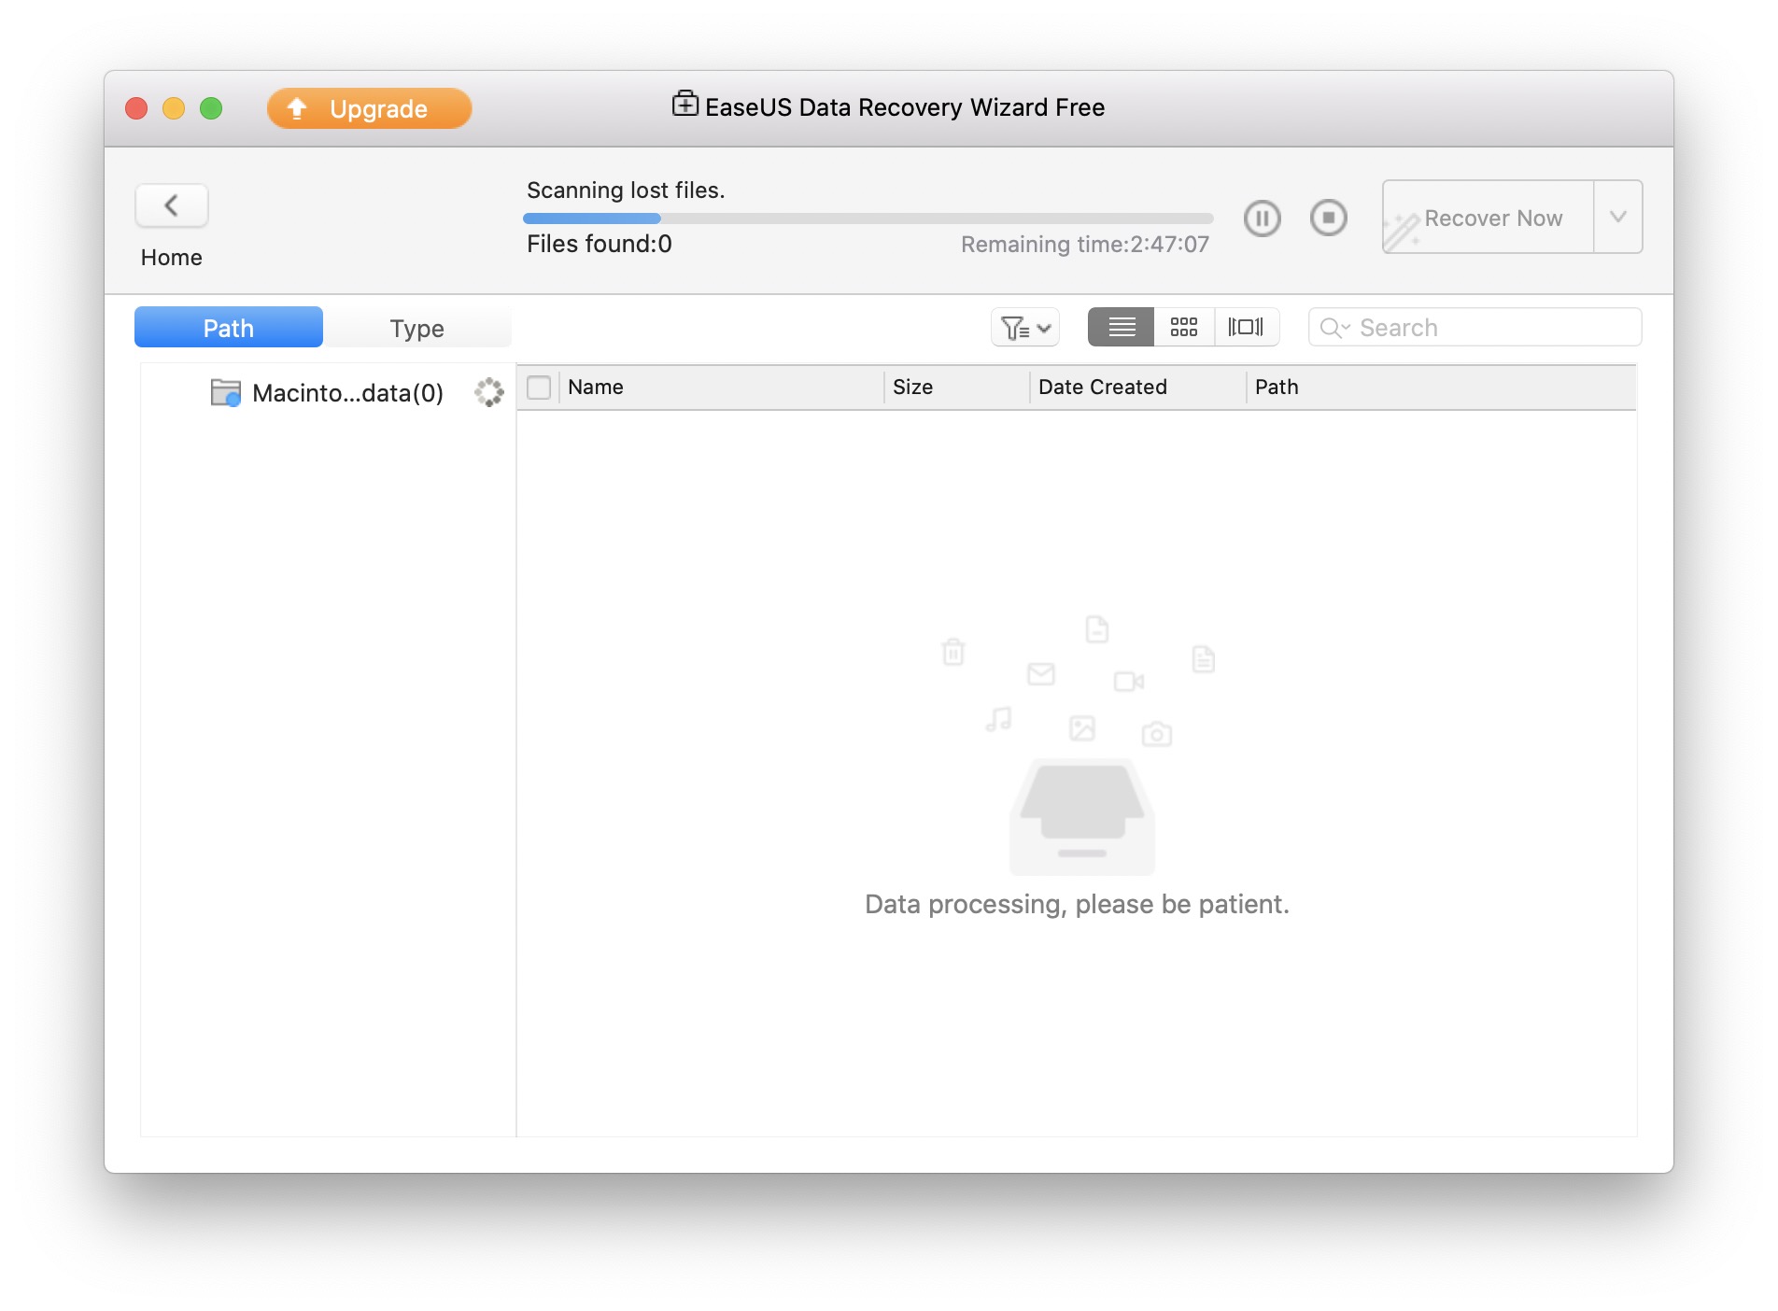Sort by the Date Created column header

[1137, 387]
